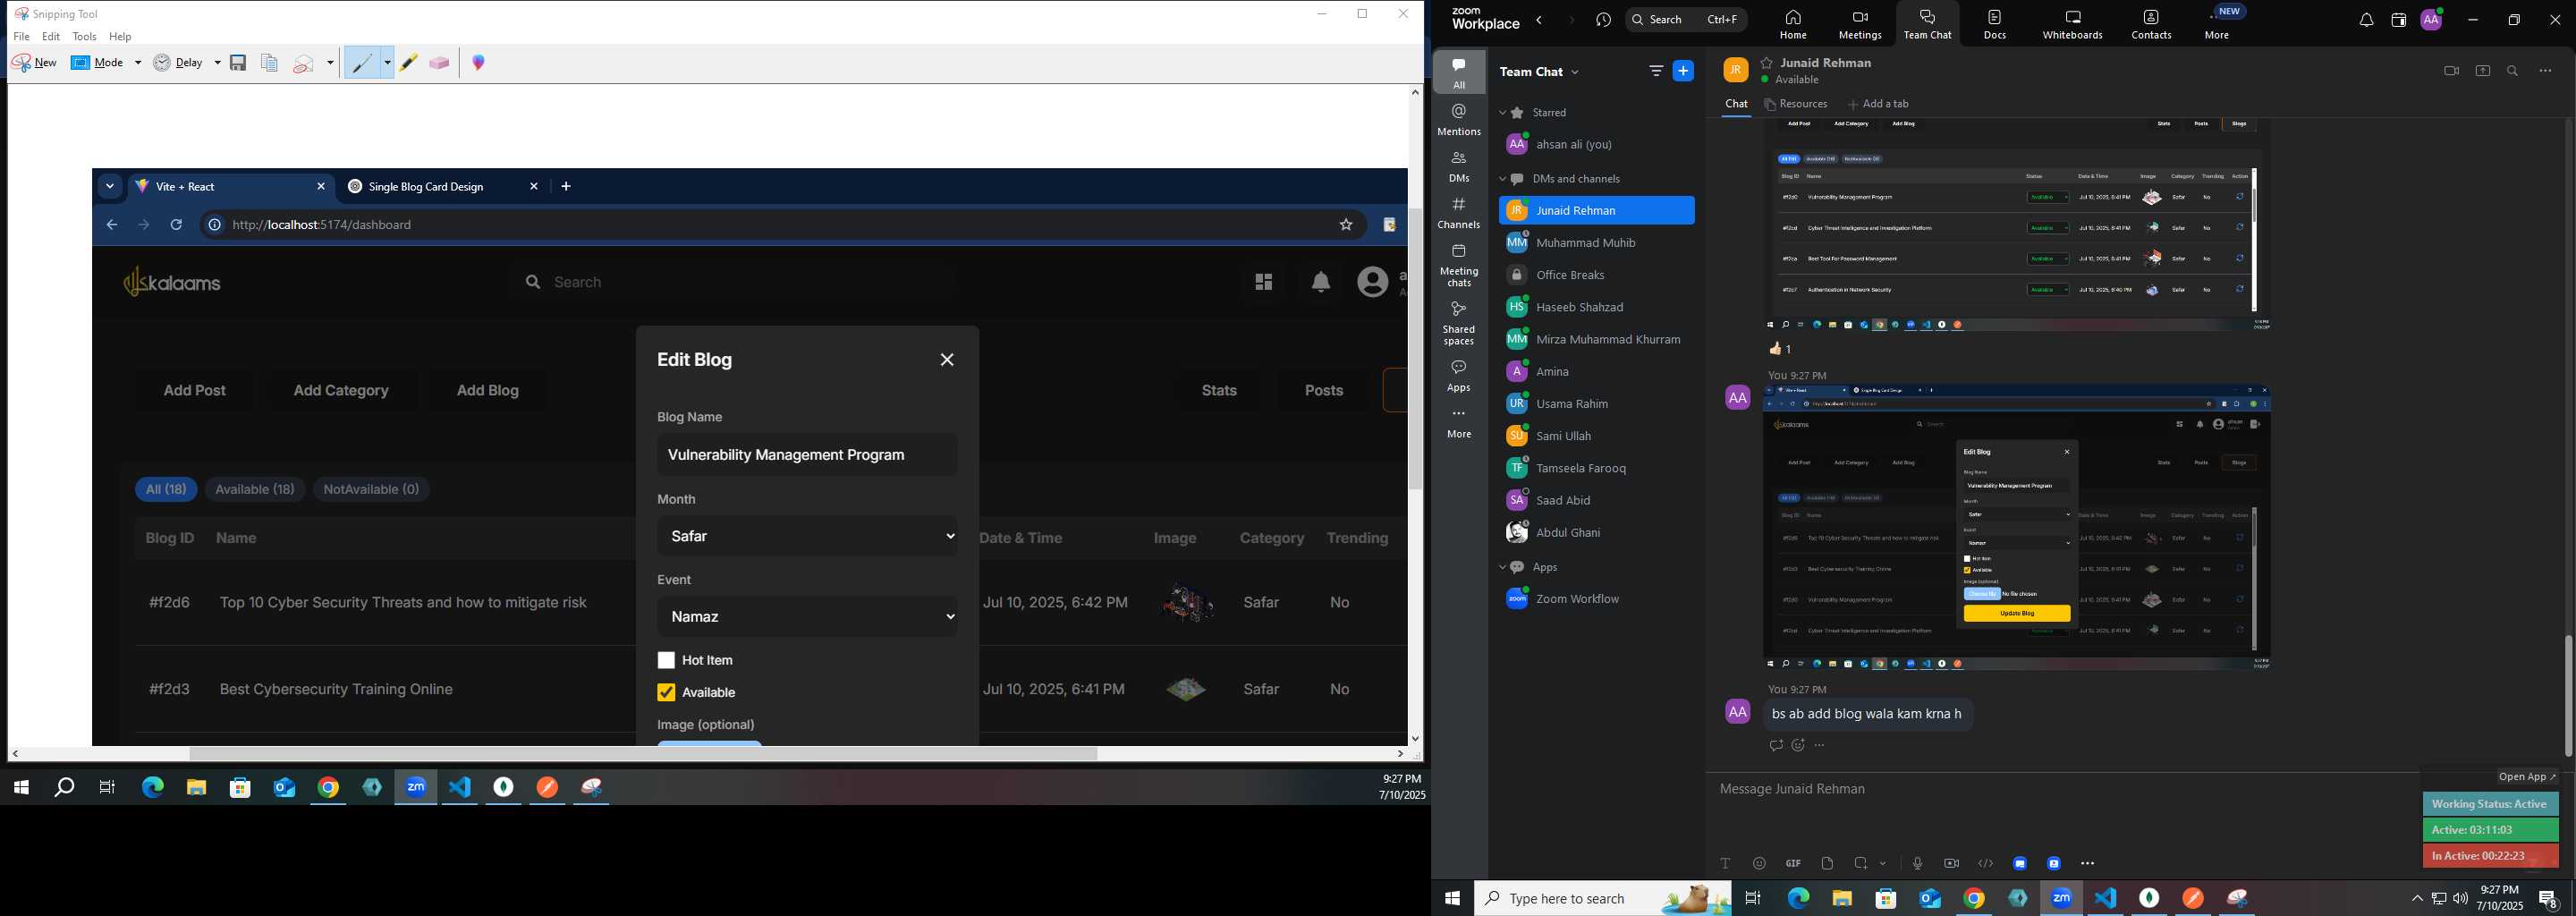Select the Pen tool in Snipping Tool

pyautogui.click(x=363, y=63)
